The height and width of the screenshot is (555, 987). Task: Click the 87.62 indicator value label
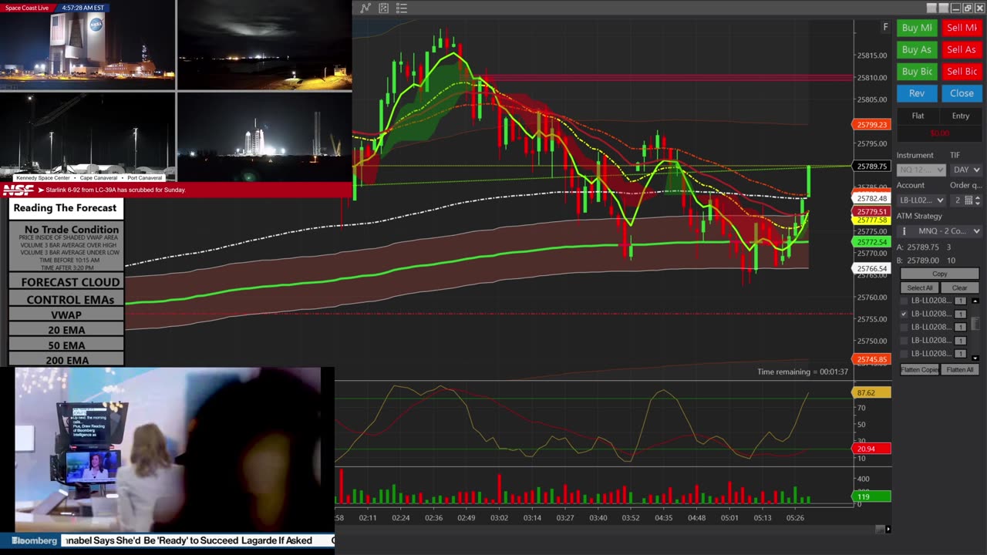[871, 392]
